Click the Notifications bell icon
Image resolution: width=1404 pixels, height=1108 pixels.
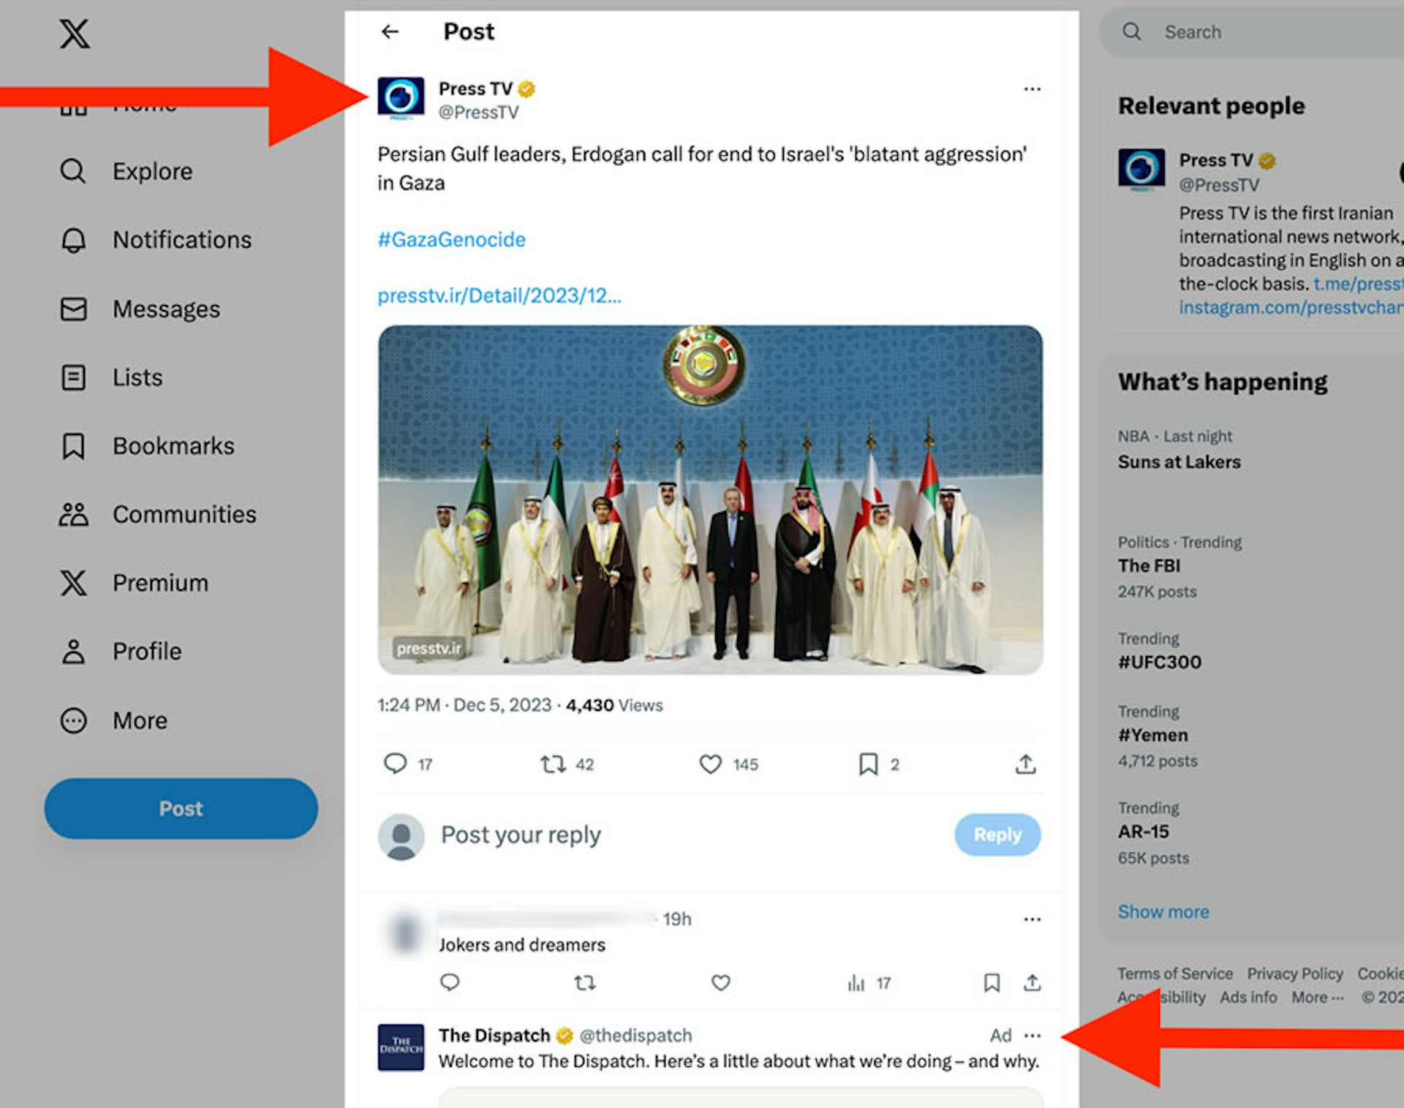tap(73, 240)
